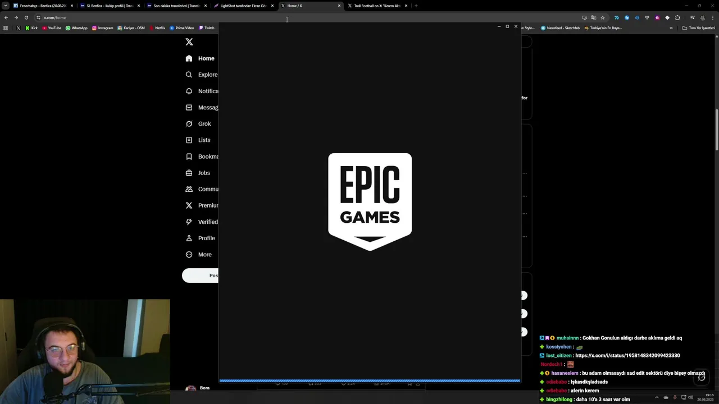
Task: Open the Explore page in X
Action: (201, 75)
